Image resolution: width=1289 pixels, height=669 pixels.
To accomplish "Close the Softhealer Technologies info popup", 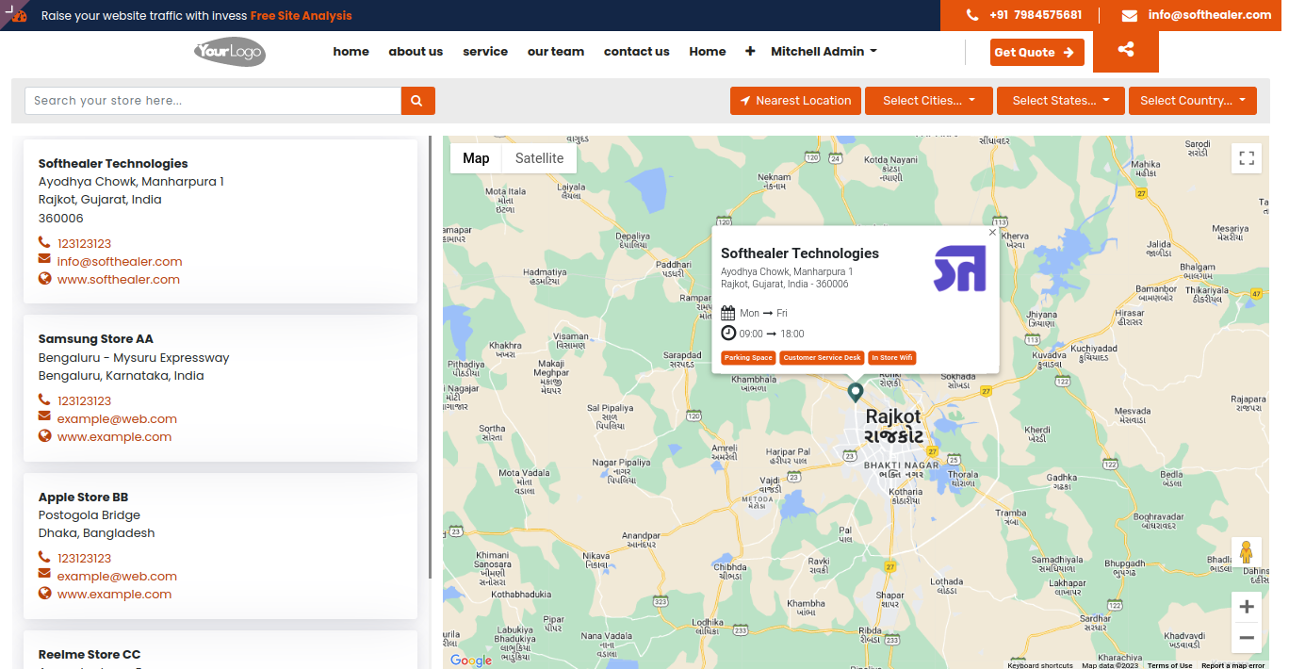I will pos(992,232).
